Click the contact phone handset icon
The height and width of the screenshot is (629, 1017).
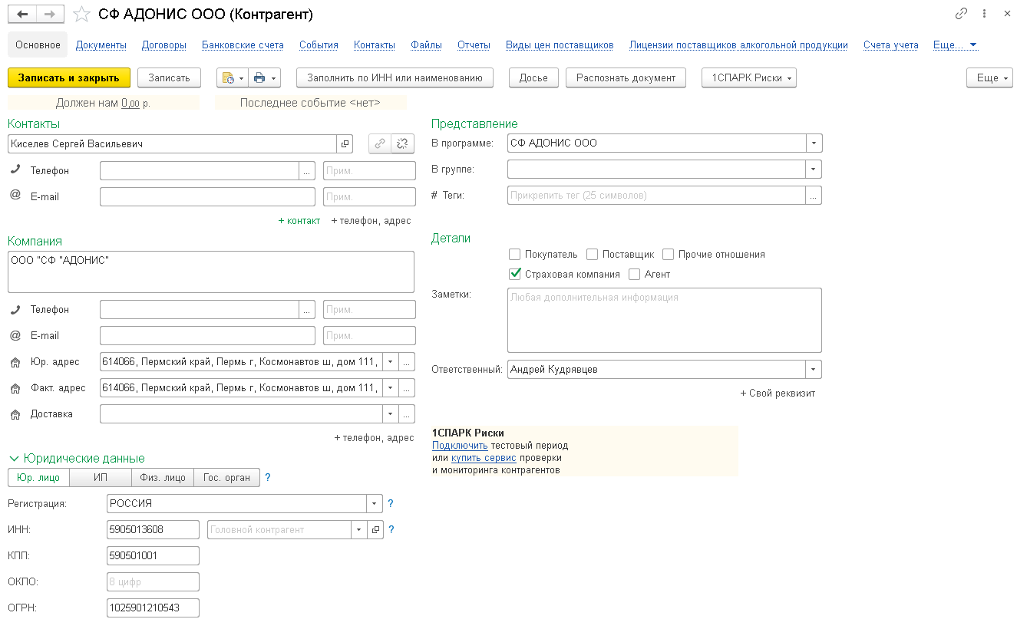pyautogui.click(x=15, y=170)
